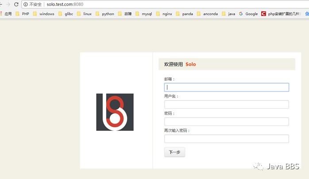Open the mysql bookmark folder
The width and height of the screenshot is (309, 179).
(x=144, y=14)
